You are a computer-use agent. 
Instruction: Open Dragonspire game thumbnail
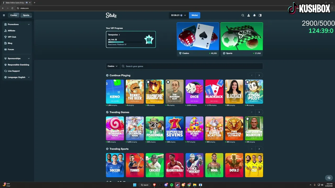tap(155, 92)
